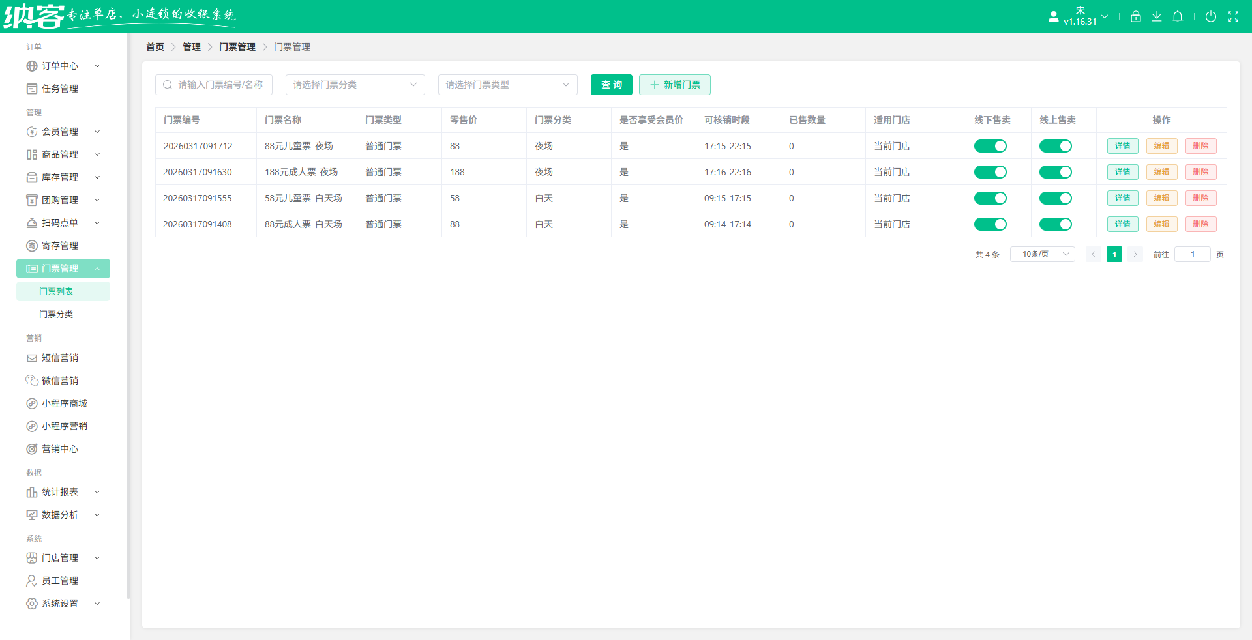
Task: Click the download icon in the header
Action: [x=1157, y=16]
